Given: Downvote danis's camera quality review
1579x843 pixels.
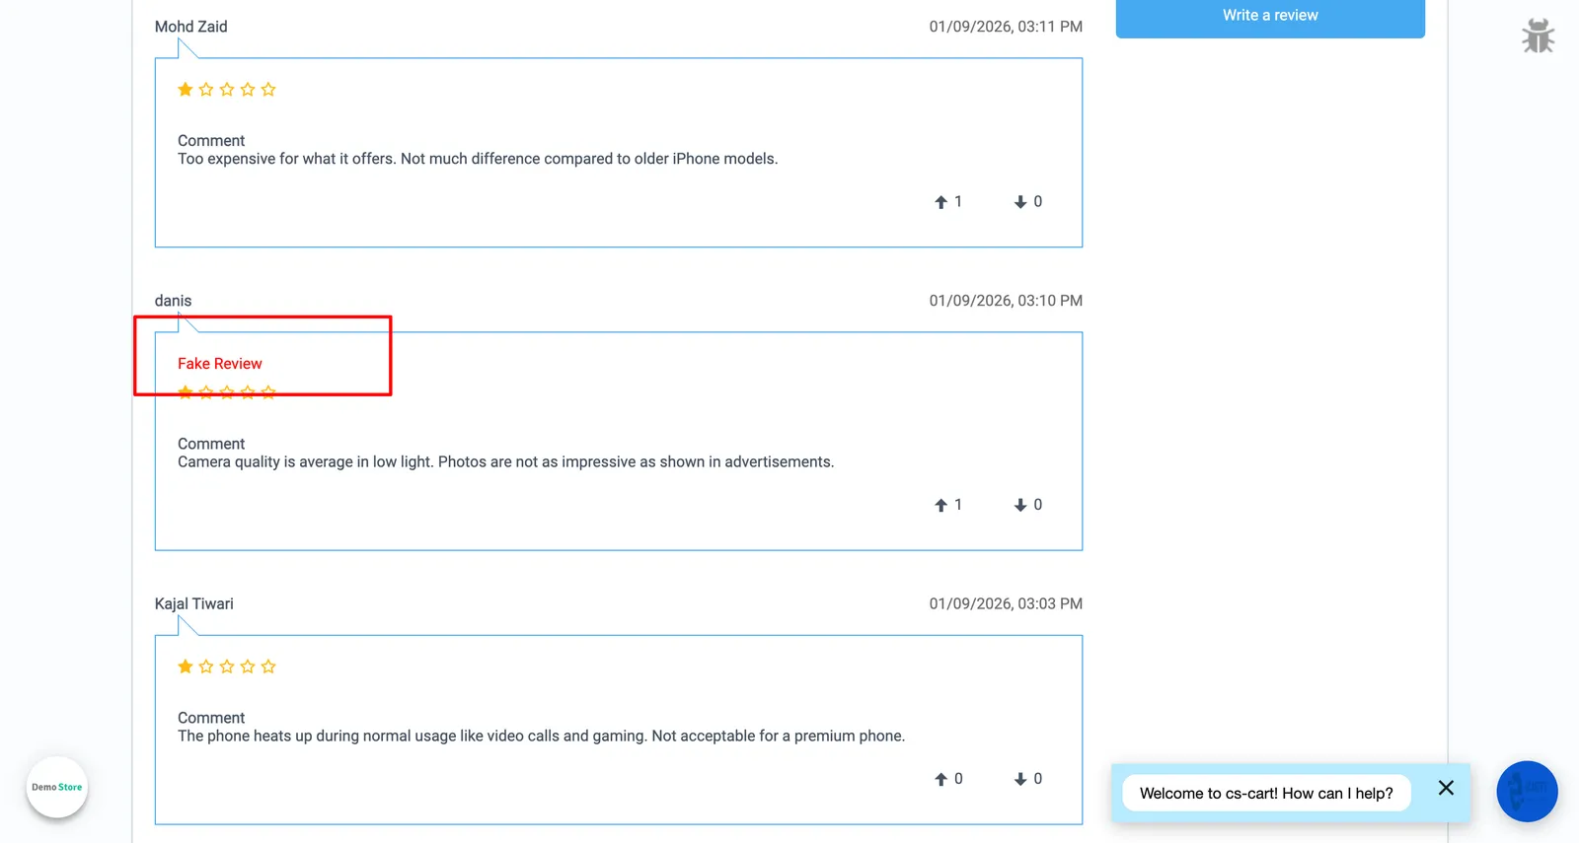Looking at the screenshot, I should click(x=1020, y=505).
